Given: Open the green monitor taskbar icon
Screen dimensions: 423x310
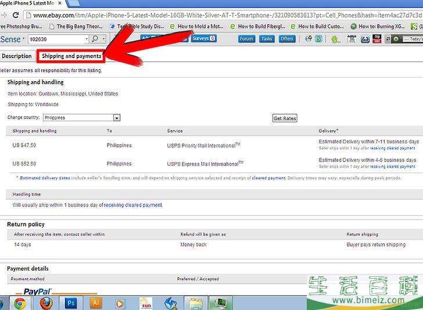Looking at the screenshot, I should point(220,303).
